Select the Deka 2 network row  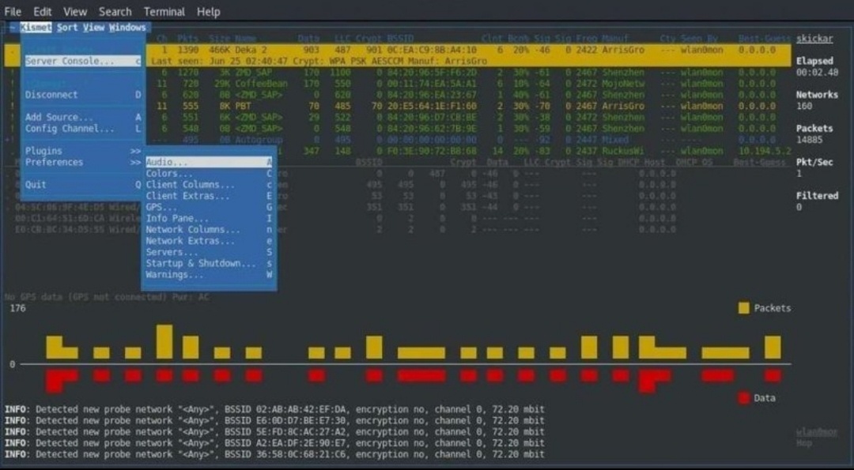coord(398,50)
